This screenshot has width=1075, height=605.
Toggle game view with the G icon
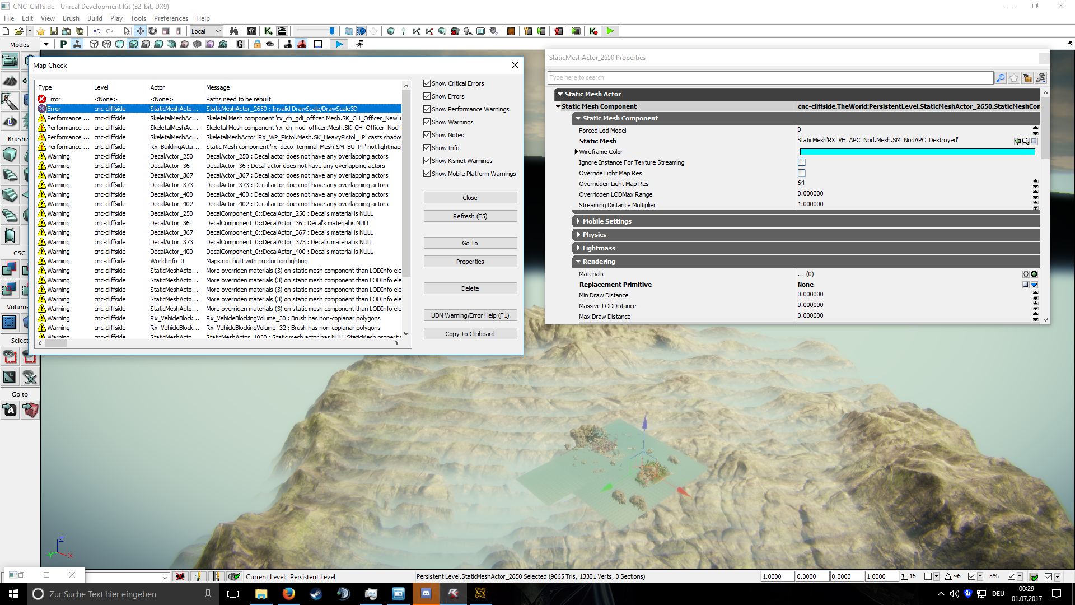240,44
